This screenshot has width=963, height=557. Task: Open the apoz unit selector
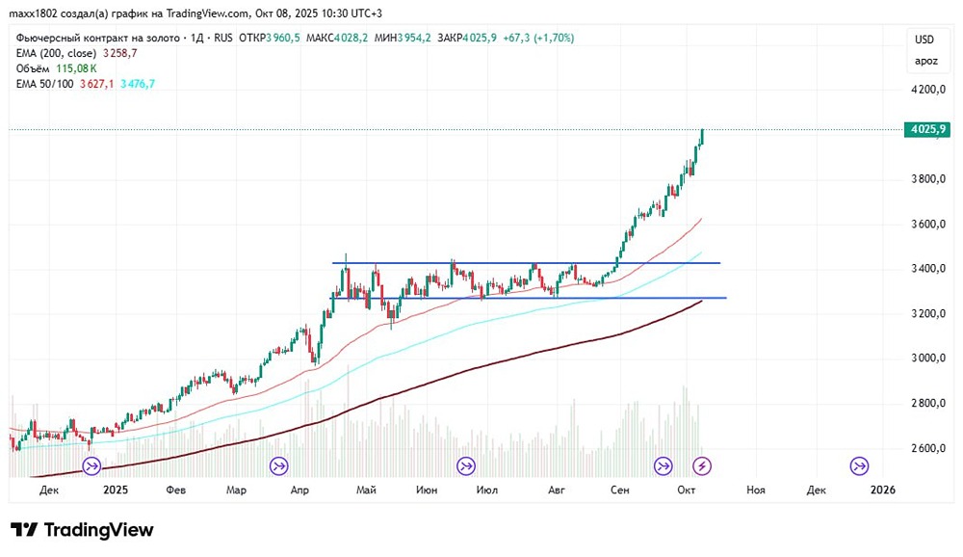coord(924,61)
